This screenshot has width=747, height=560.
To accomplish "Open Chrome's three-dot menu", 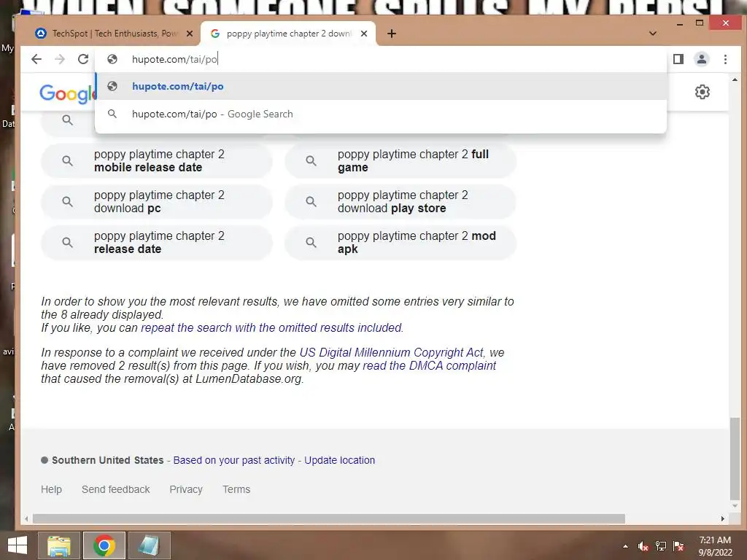I will coord(725,59).
